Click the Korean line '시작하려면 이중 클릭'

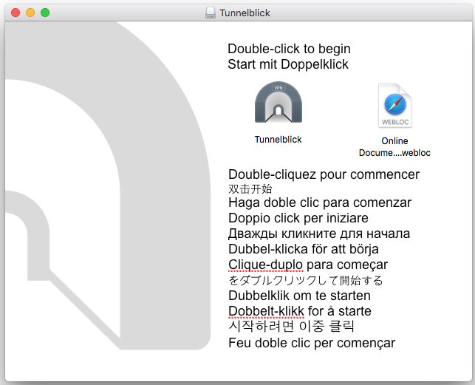[x=291, y=327]
